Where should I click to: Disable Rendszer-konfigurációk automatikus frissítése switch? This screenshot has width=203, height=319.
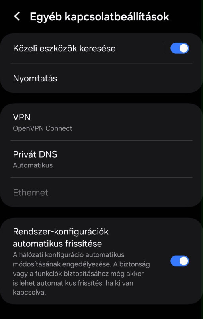tap(180, 261)
